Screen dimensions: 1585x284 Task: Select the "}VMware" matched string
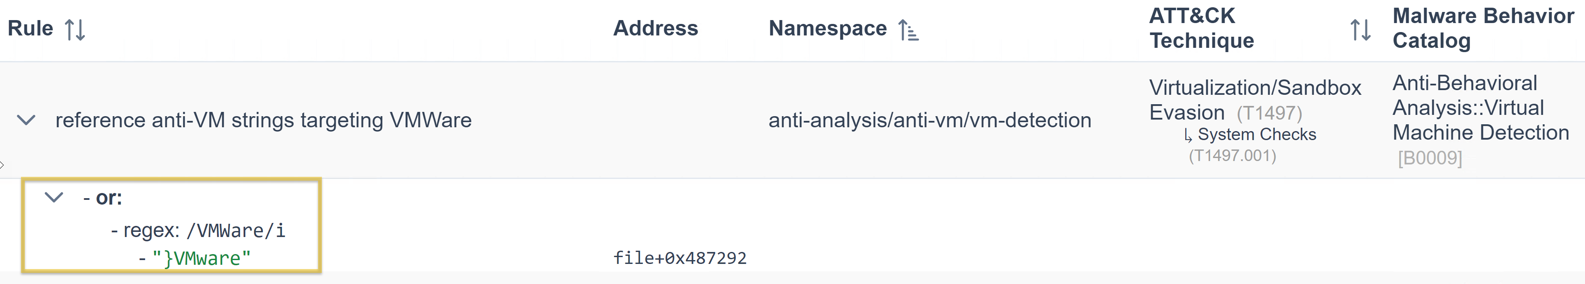coord(201,258)
